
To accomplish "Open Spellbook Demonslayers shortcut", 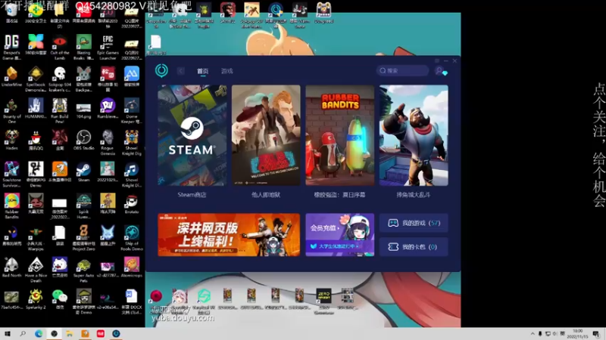I will [36, 79].
